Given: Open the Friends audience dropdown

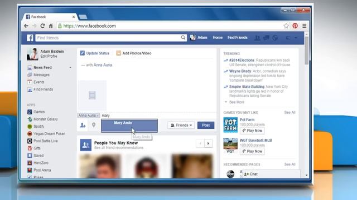Looking at the screenshot, I should (181, 125).
